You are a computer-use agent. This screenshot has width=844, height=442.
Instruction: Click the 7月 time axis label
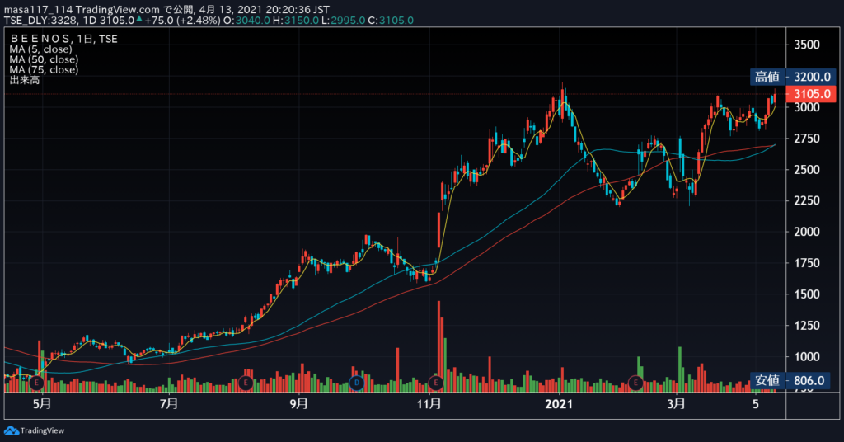pos(169,404)
